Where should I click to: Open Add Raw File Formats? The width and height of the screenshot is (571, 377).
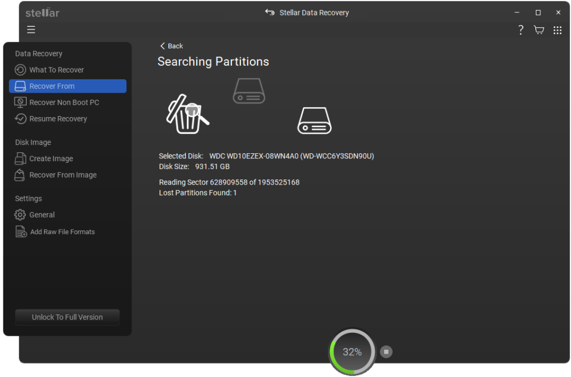[x=60, y=231]
